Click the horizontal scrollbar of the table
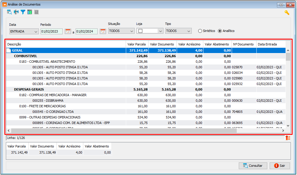The image size is (297, 175). pos(146,130)
